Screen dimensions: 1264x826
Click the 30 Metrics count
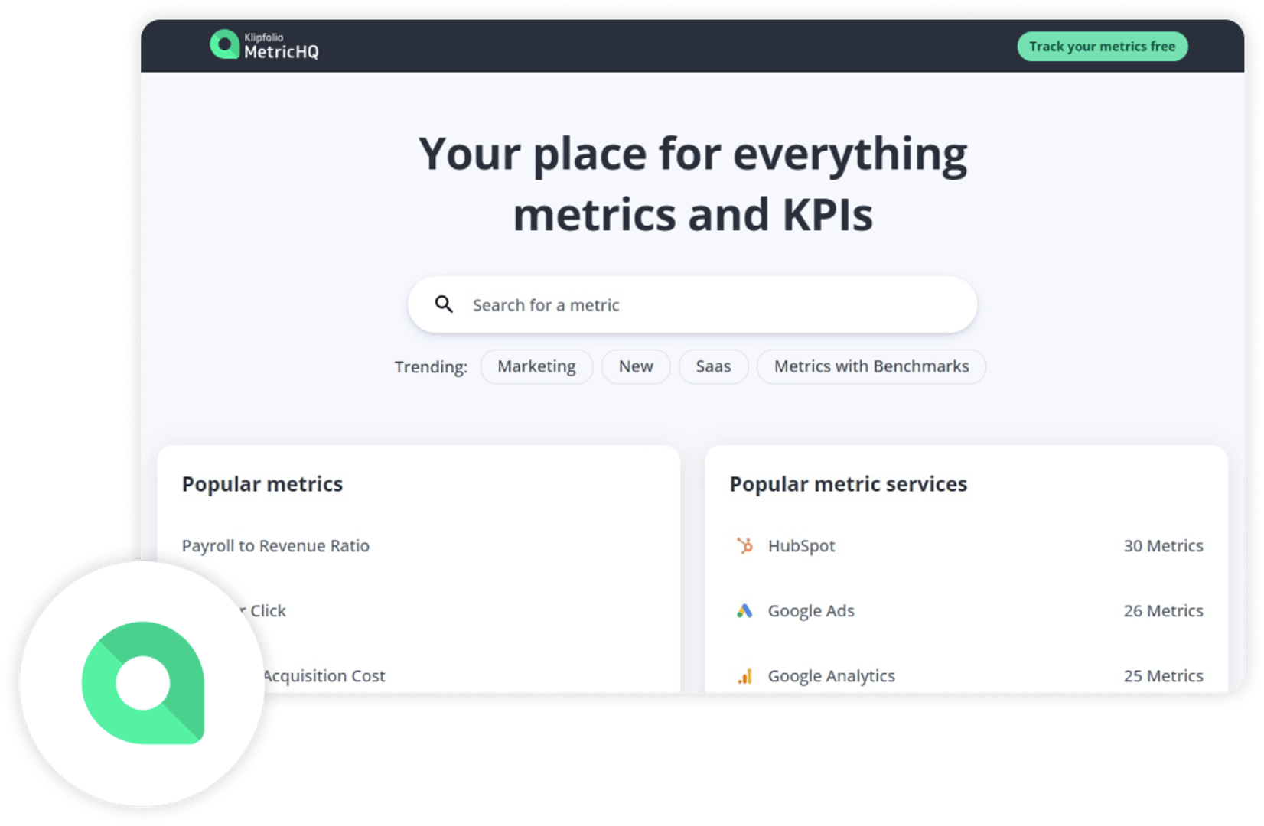tap(1163, 545)
